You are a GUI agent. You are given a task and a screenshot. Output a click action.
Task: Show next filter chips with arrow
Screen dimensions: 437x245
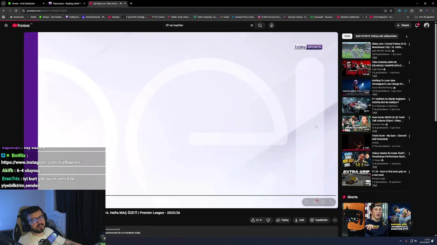(406, 36)
